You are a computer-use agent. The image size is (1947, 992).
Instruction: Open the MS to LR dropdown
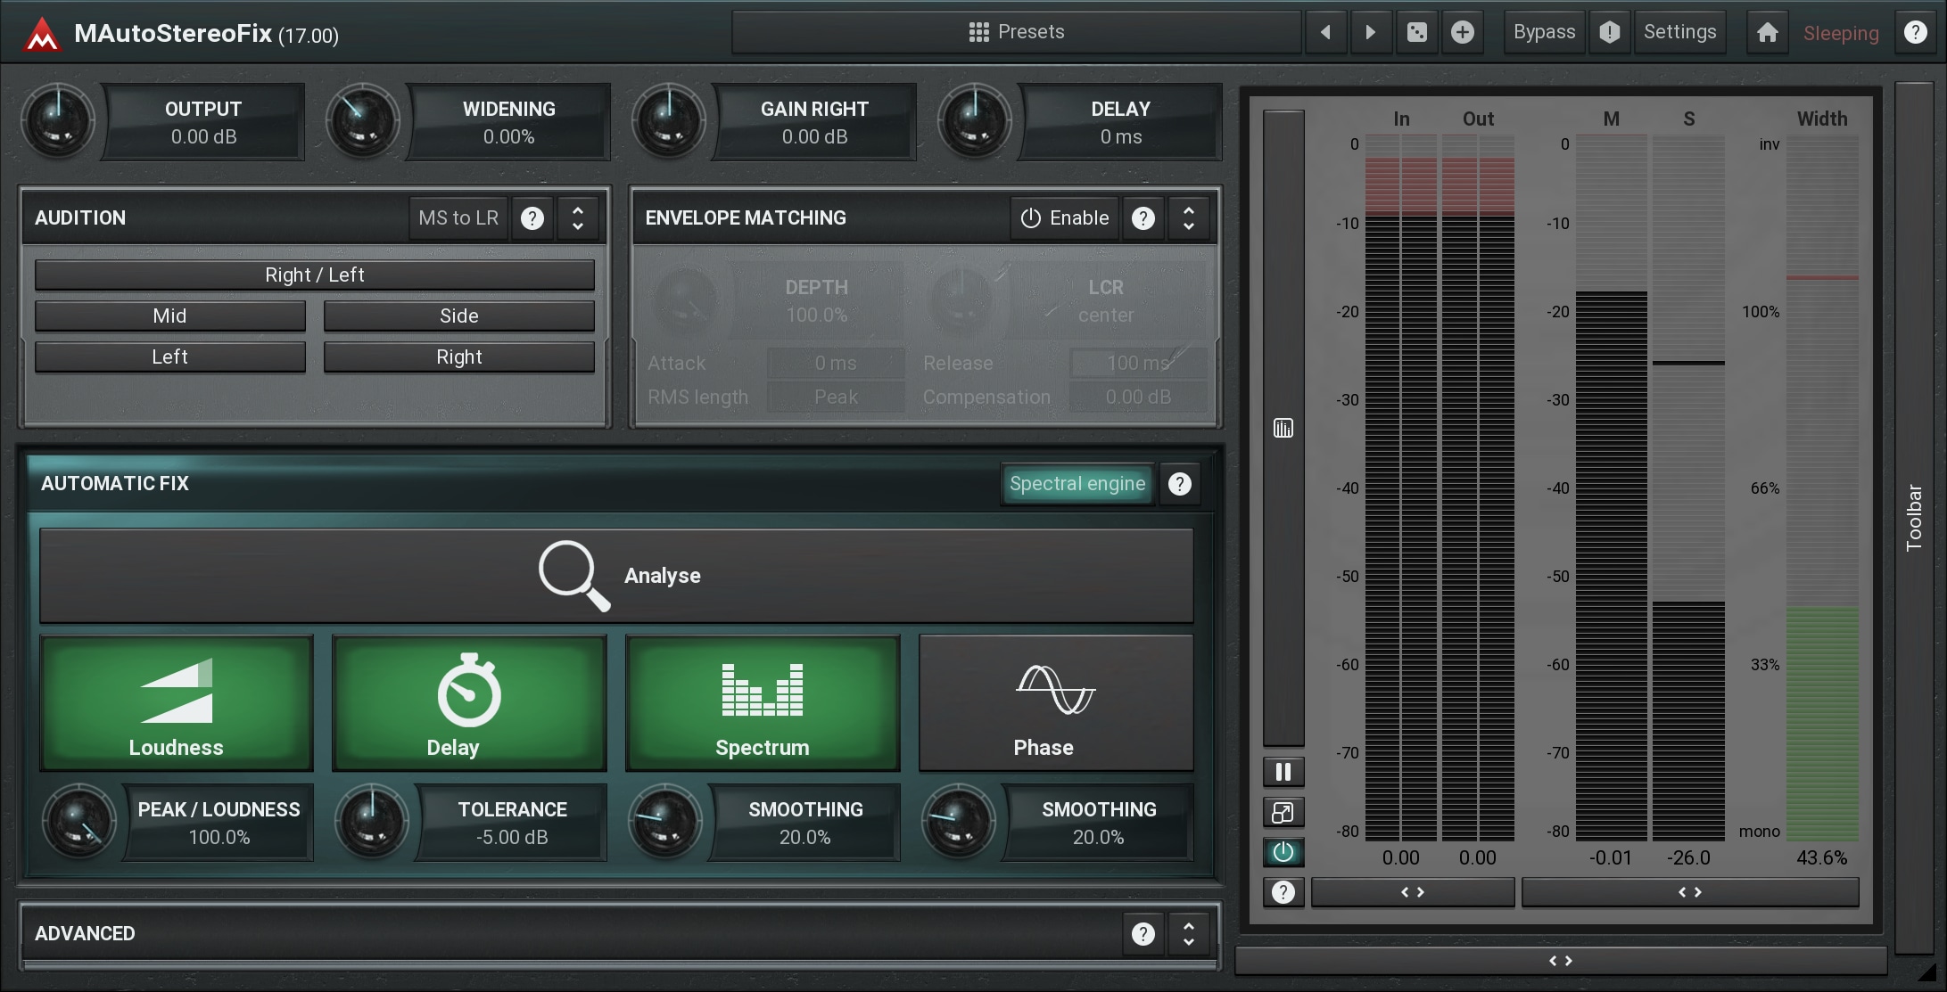[458, 218]
